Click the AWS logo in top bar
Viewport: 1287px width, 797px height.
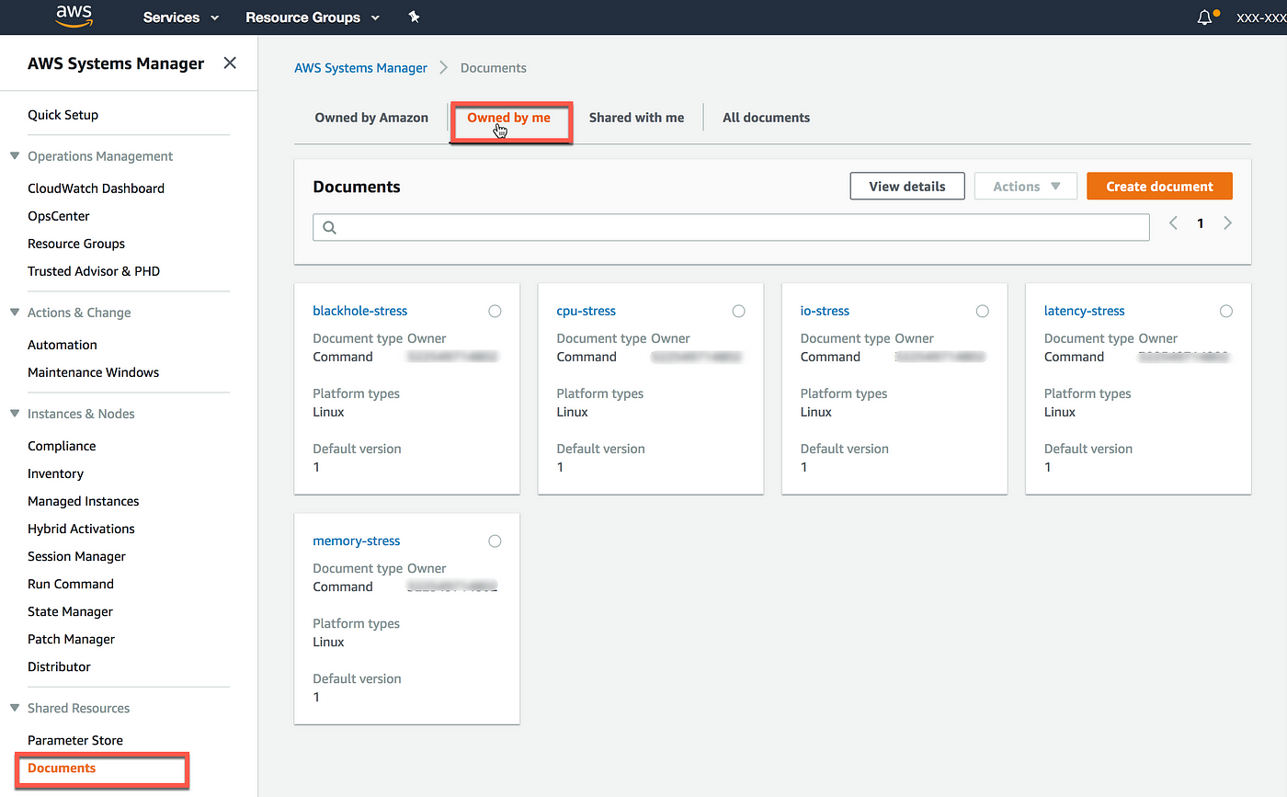pyautogui.click(x=74, y=16)
